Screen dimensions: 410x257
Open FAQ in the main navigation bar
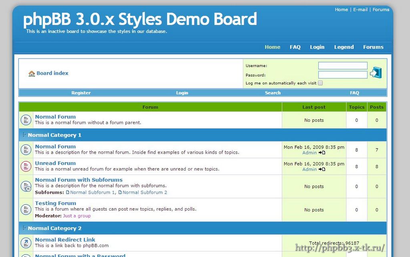(x=295, y=47)
